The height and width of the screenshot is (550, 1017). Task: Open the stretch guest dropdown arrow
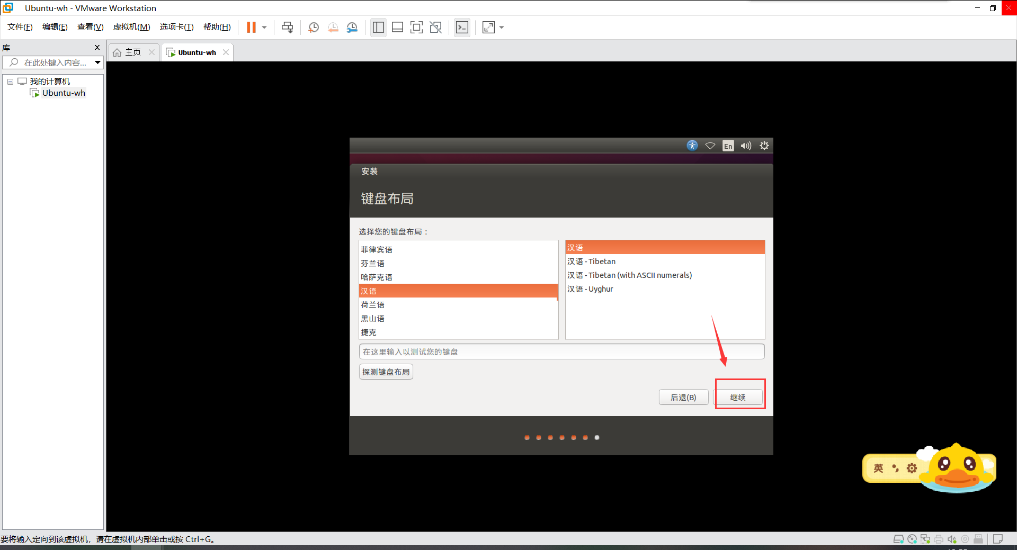[x=502, y=28]
